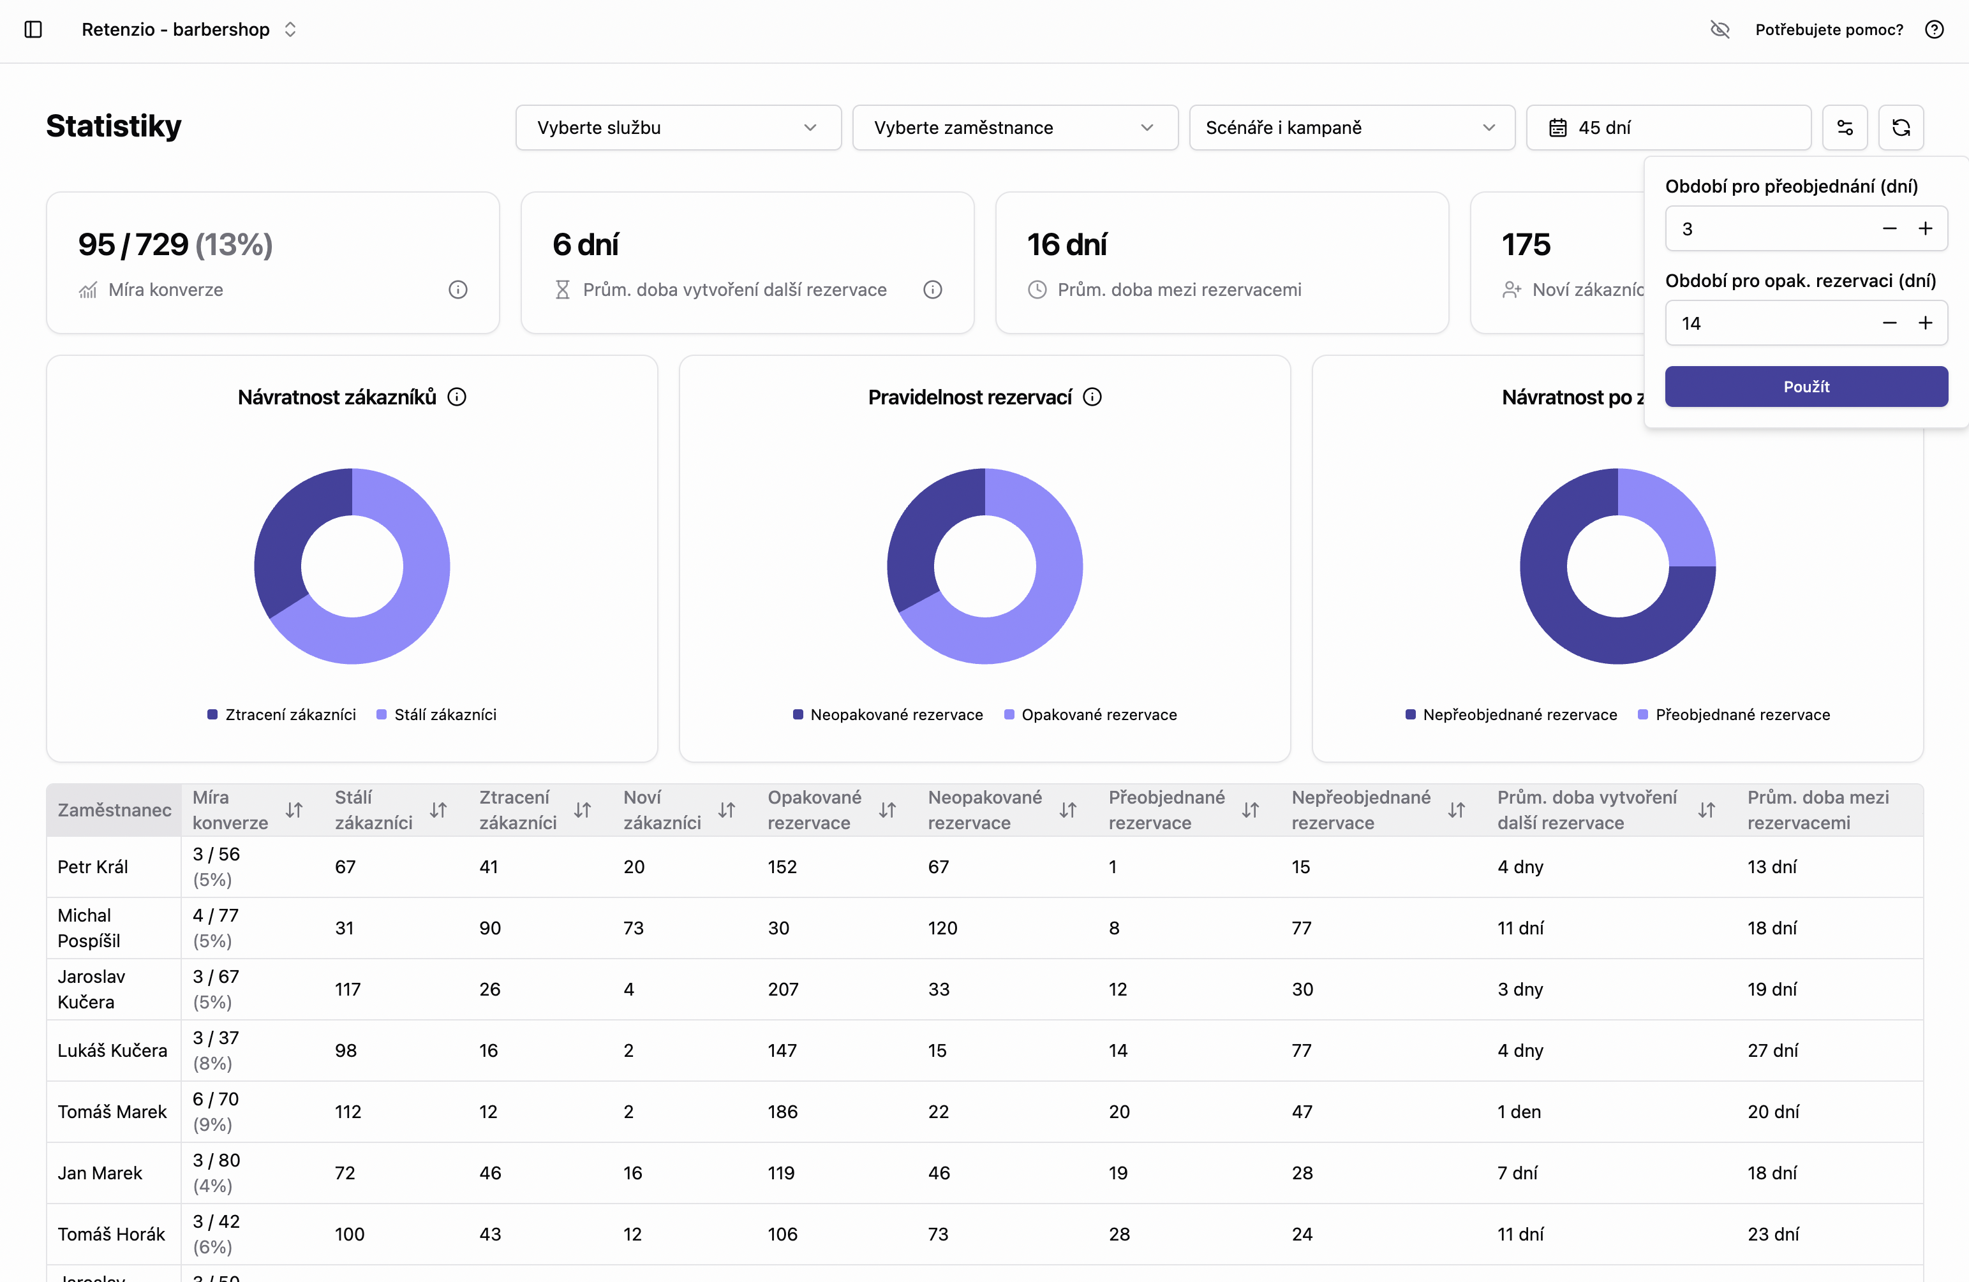Toggle data visibility with the crossed-eye icon
Image resolution: width=1969 pixels, height=1282 pixels.
(x=1721, y=29)
